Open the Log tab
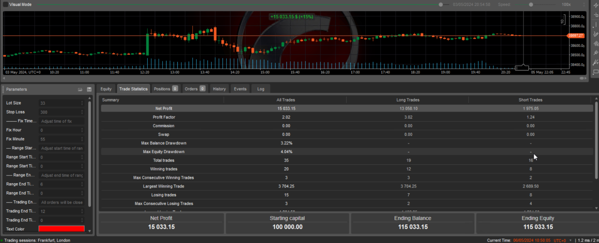Viewport: 599px width, 243px height. (261, 89)
